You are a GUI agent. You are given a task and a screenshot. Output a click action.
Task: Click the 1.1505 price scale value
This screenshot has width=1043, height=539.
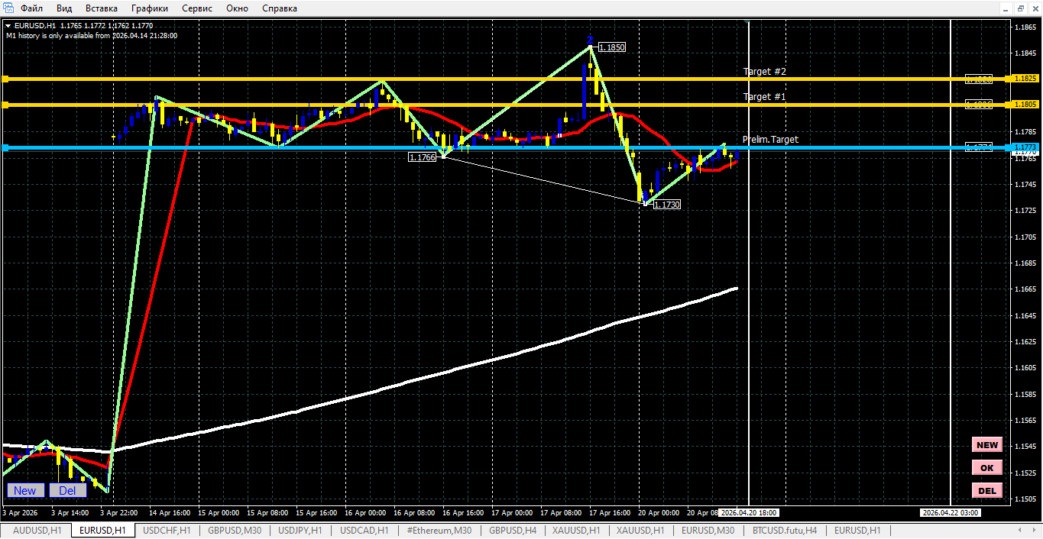pyautogui.click(x=1025, y=499)
